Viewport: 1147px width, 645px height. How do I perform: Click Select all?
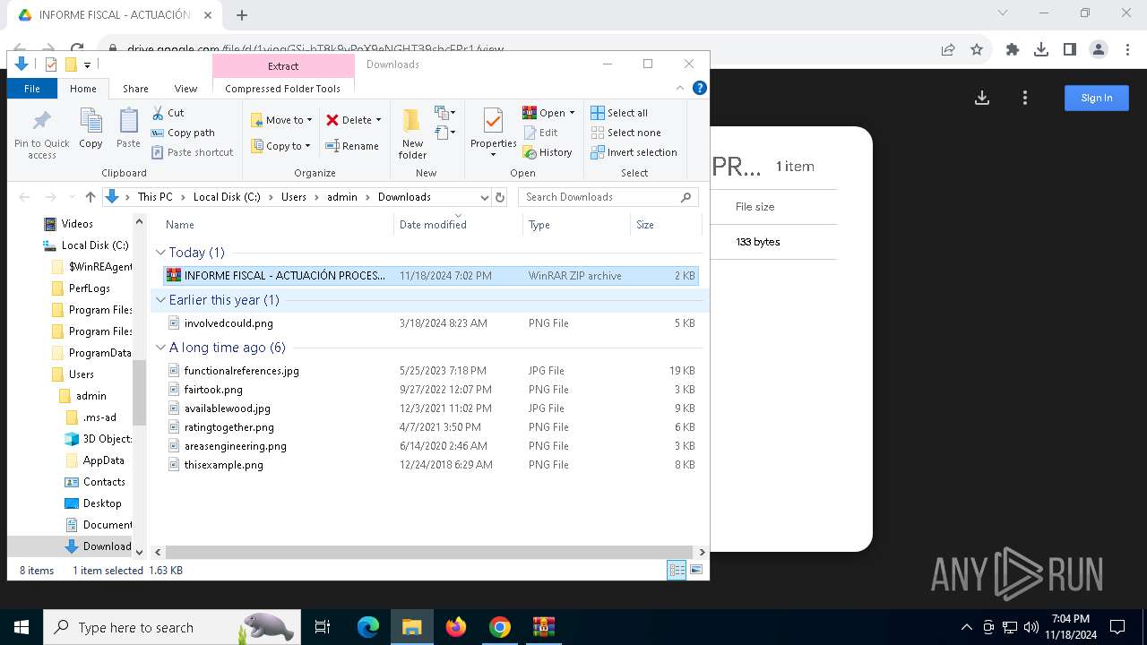point(619,113)
